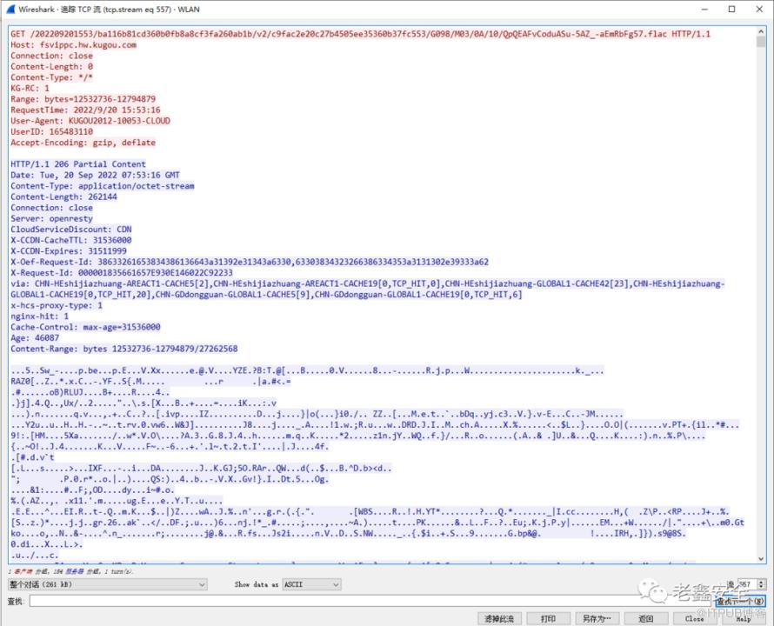Click the 滤掉此流 filter out stream button
Image resolution: width=774 pixels, height=626 pixels.
point(499,618)
